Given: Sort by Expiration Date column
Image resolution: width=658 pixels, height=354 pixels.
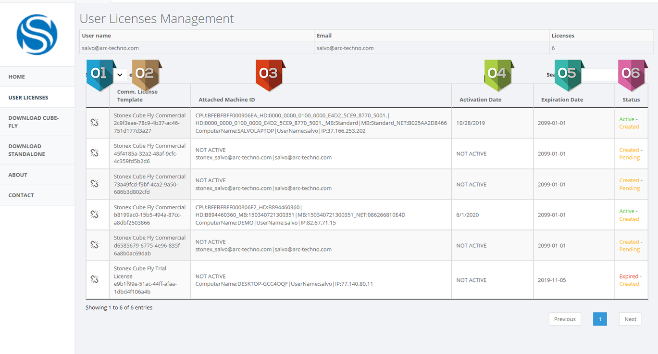Looking at the screenshot, I should pyautogui.click(x=574, y=96).
